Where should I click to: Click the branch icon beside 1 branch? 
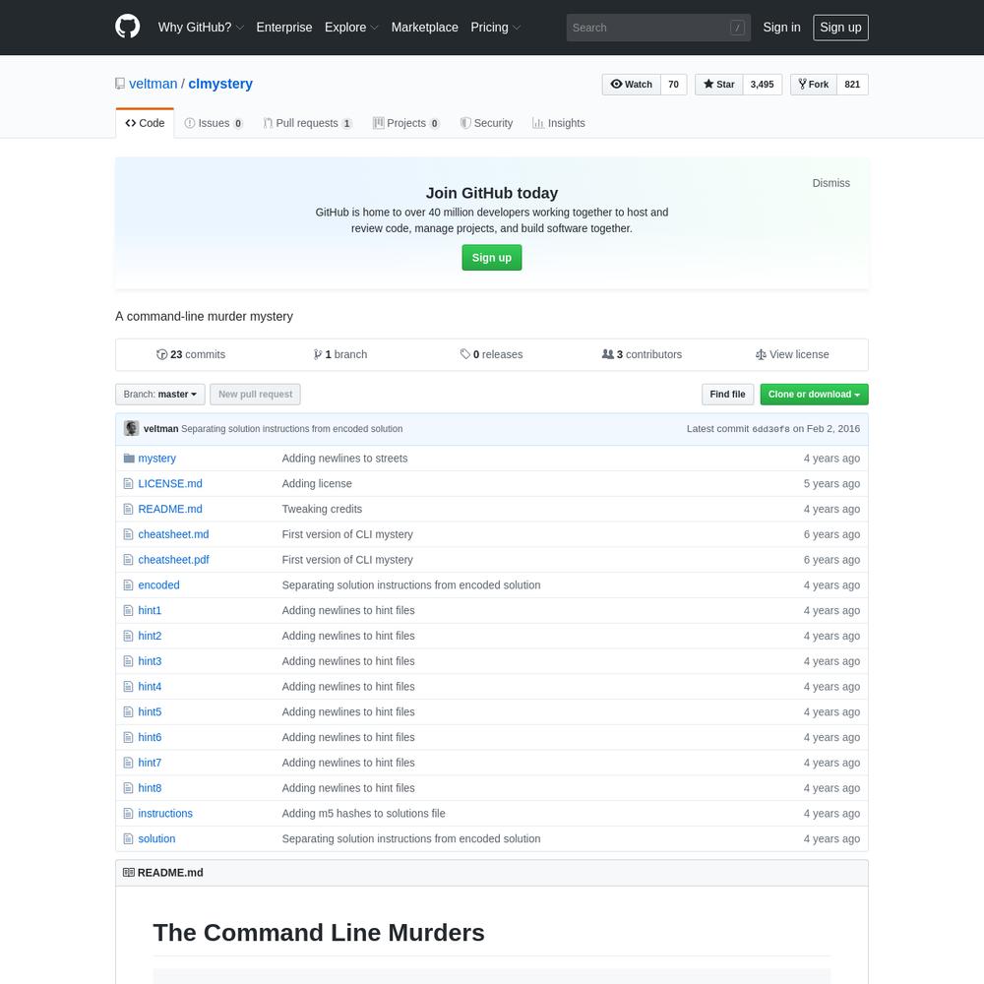(318, 354)
